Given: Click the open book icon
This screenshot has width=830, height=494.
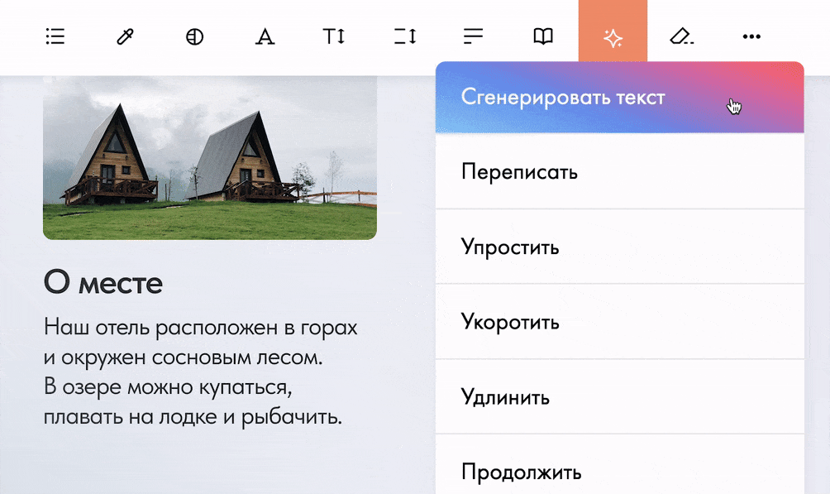Looking at the screenshot, I should (543, 36).
